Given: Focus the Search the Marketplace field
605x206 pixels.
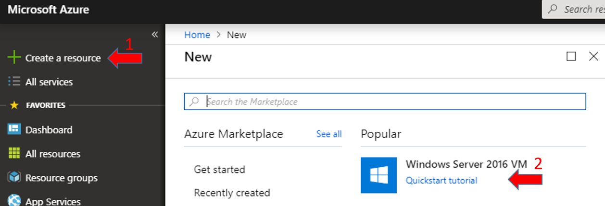Looking at the screenshot, I should pyautogui.click(x=385, y=102).
